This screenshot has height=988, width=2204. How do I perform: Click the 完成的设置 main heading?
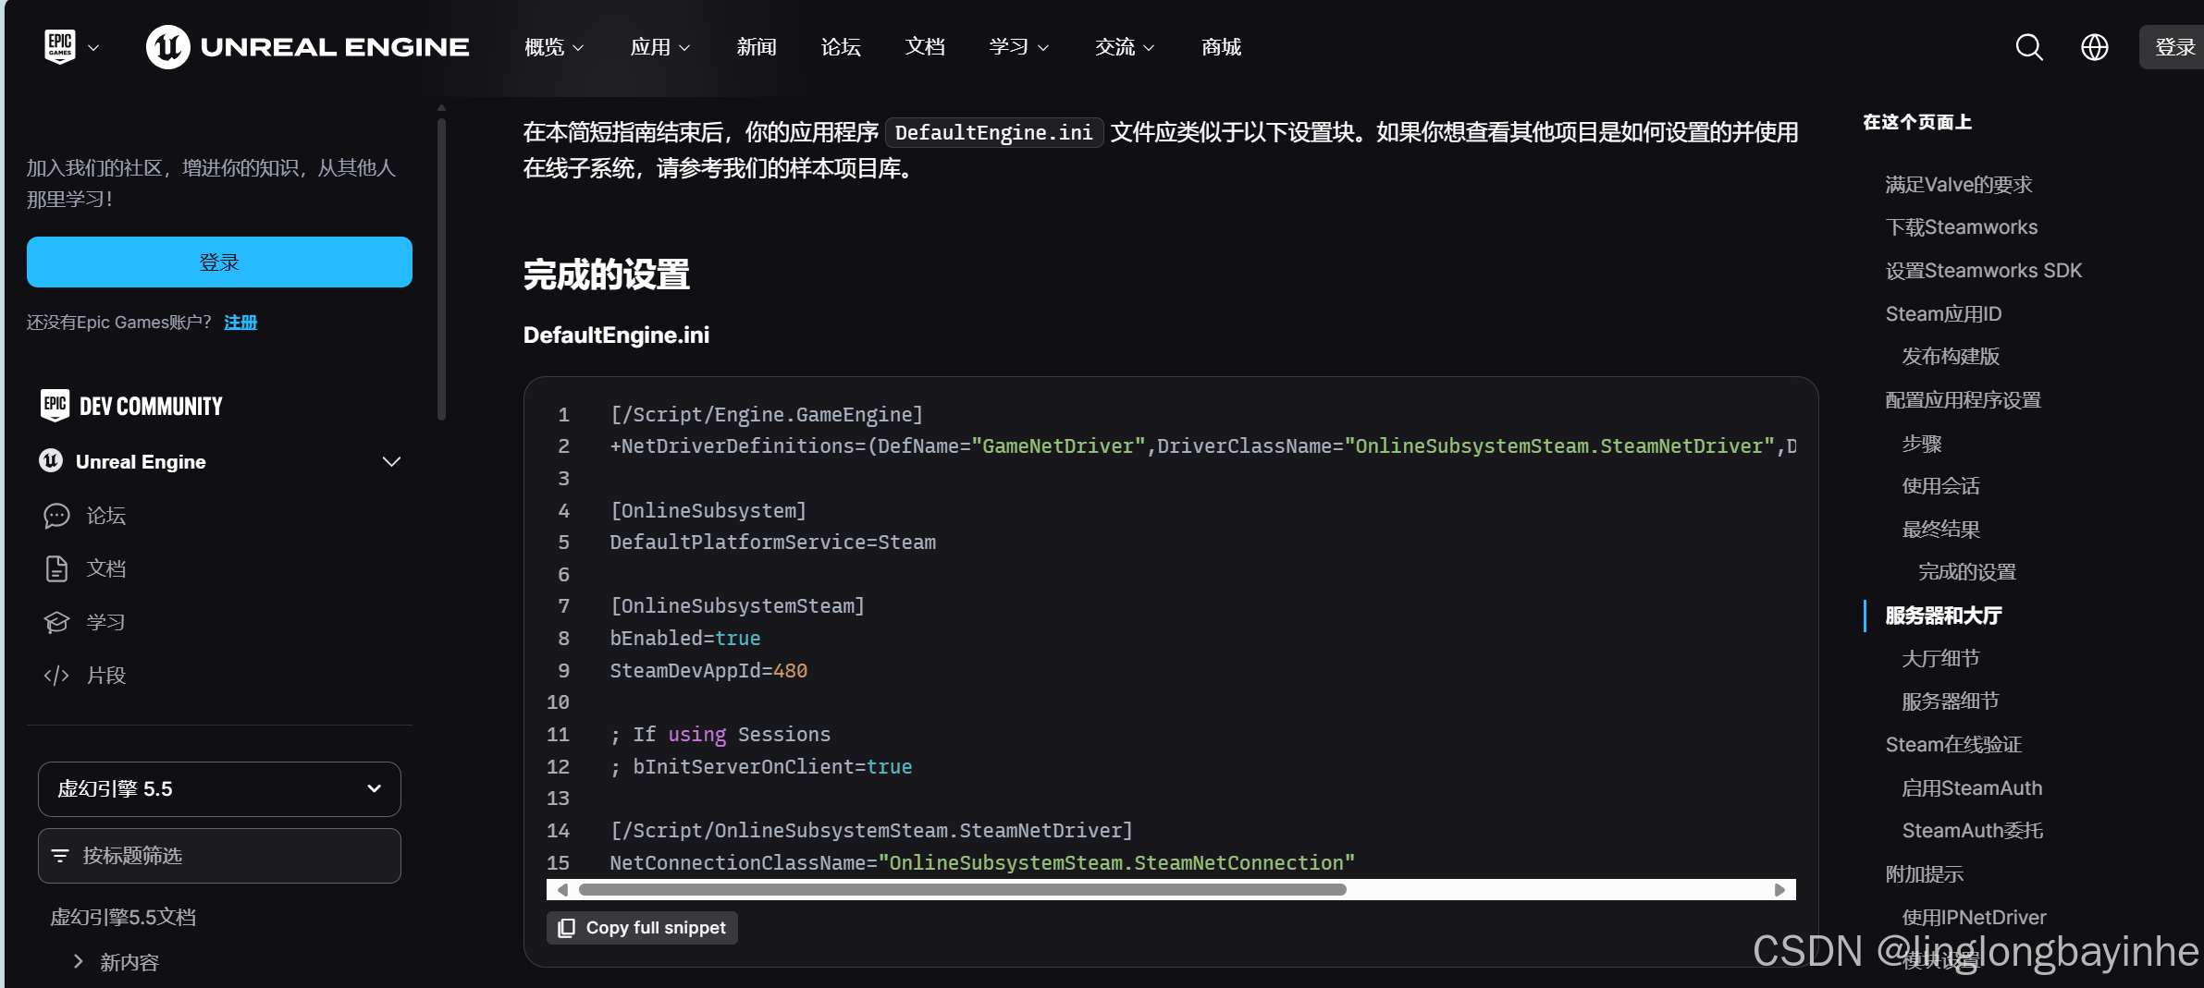[x=607, y=275]
